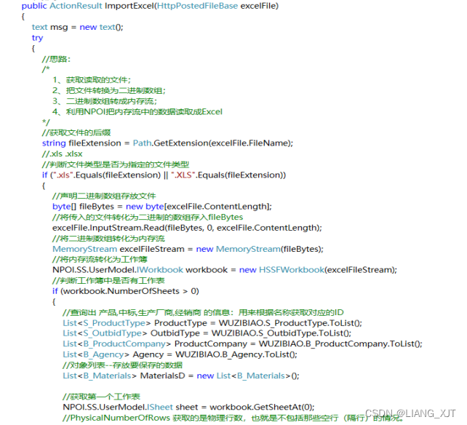Click the '//对象列表--存放要保存的数据' comment
Image resolution: width=467 pixels, height=425 pixels.
tap(123, 365)
